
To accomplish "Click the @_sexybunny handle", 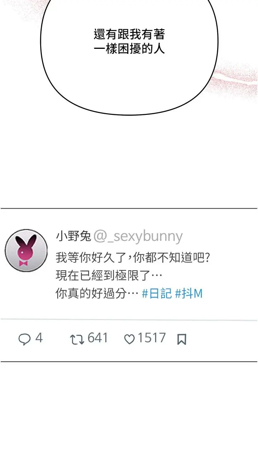I will (138, 237).
